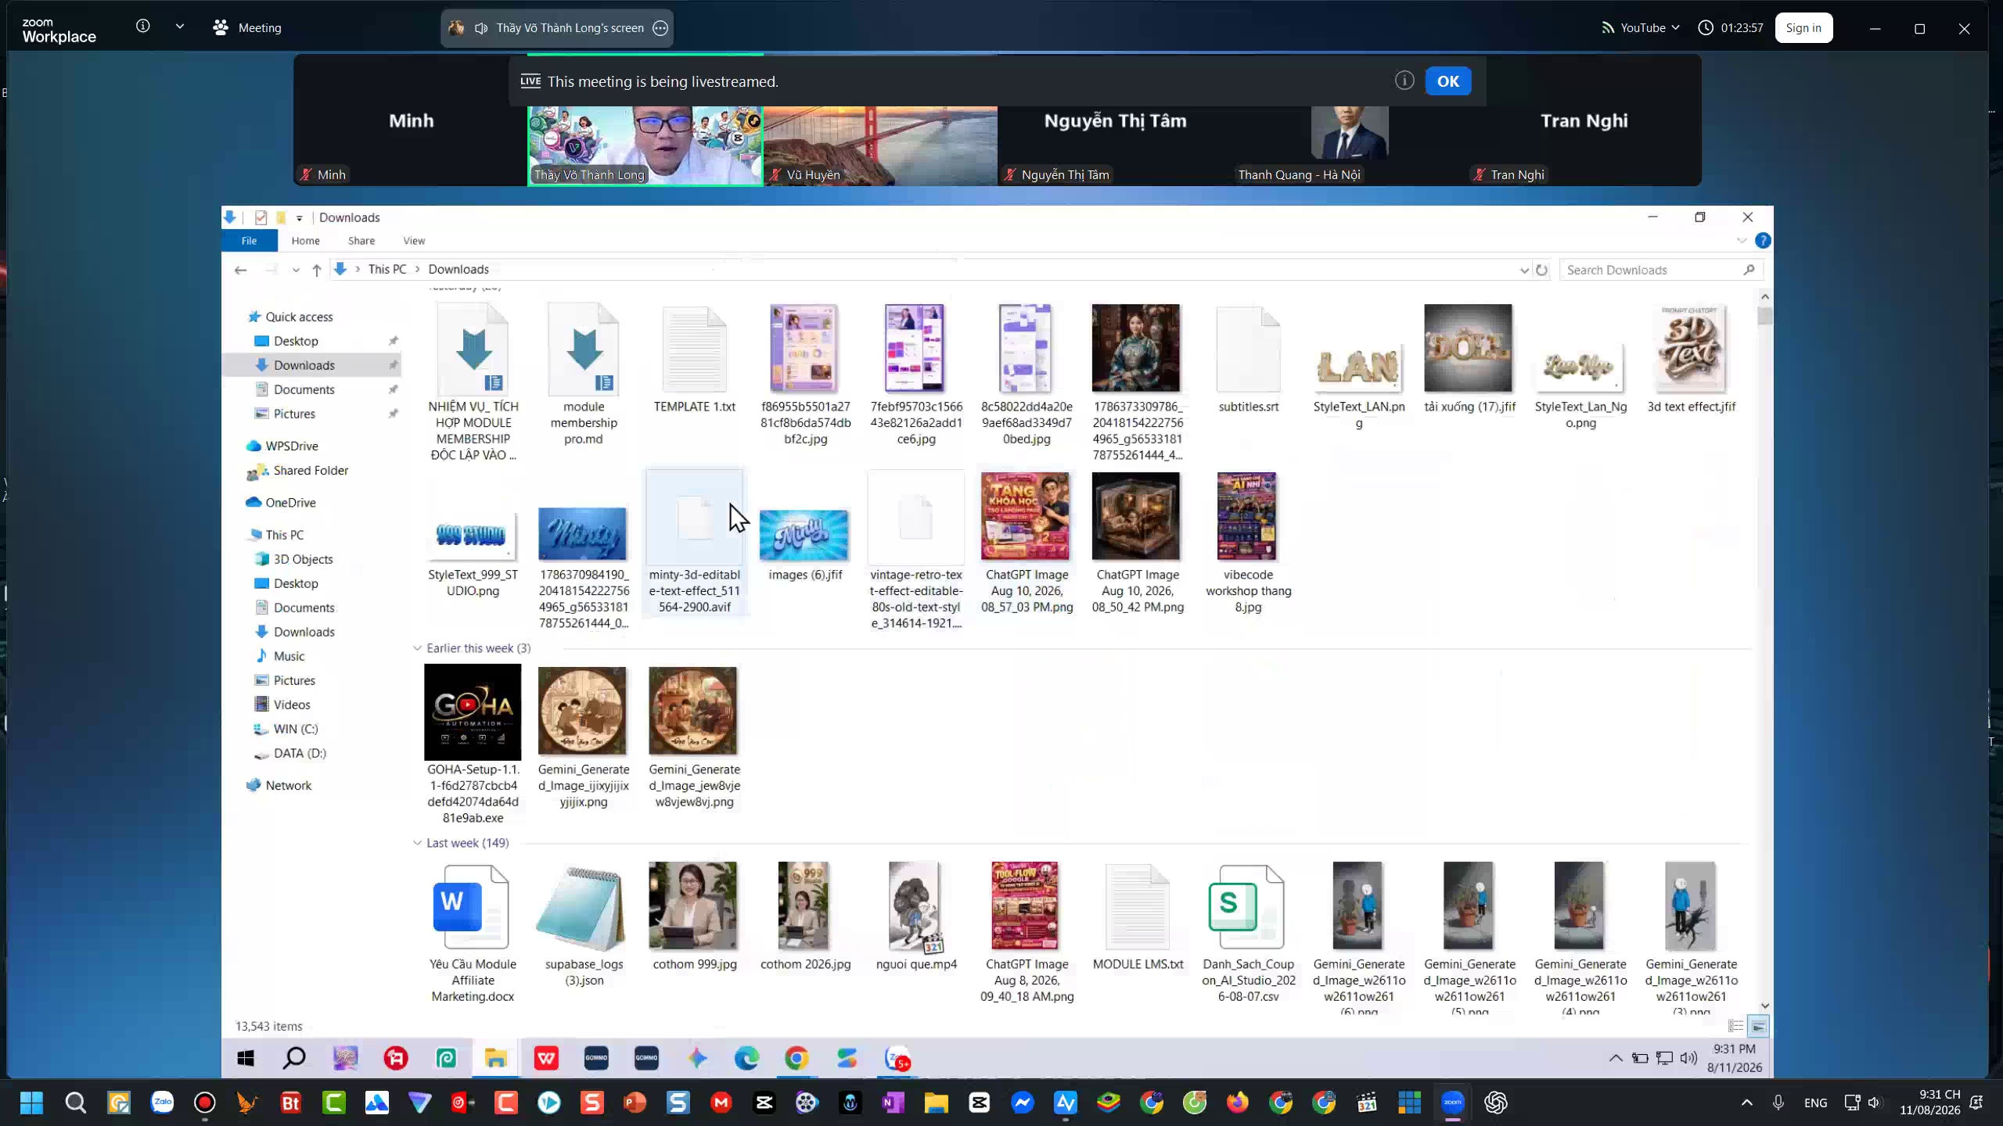Open the File menu tab
Screen dimensions: 2003x1126
pyautogui.click(x=249, y=241)
